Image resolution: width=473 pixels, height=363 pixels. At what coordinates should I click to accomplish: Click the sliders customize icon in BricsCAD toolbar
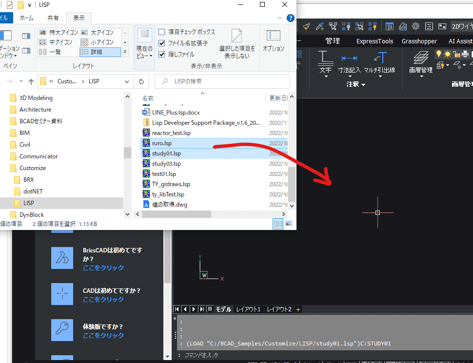coord(429,26)
